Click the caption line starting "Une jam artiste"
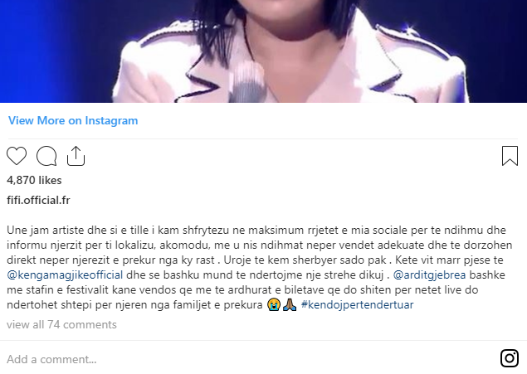 pyautogui.click(x=256, y=231)
